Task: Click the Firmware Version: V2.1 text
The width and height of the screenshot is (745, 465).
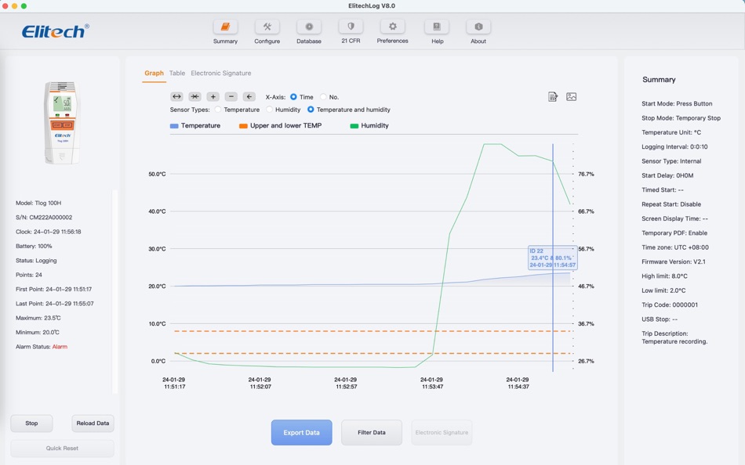Action: [x=674, y=261]
